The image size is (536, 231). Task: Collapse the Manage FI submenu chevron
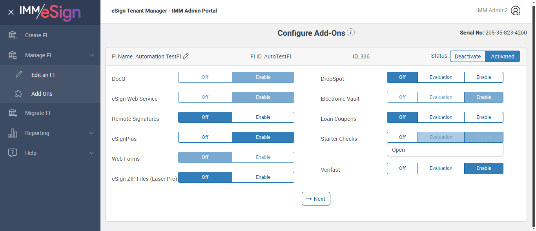92,55
